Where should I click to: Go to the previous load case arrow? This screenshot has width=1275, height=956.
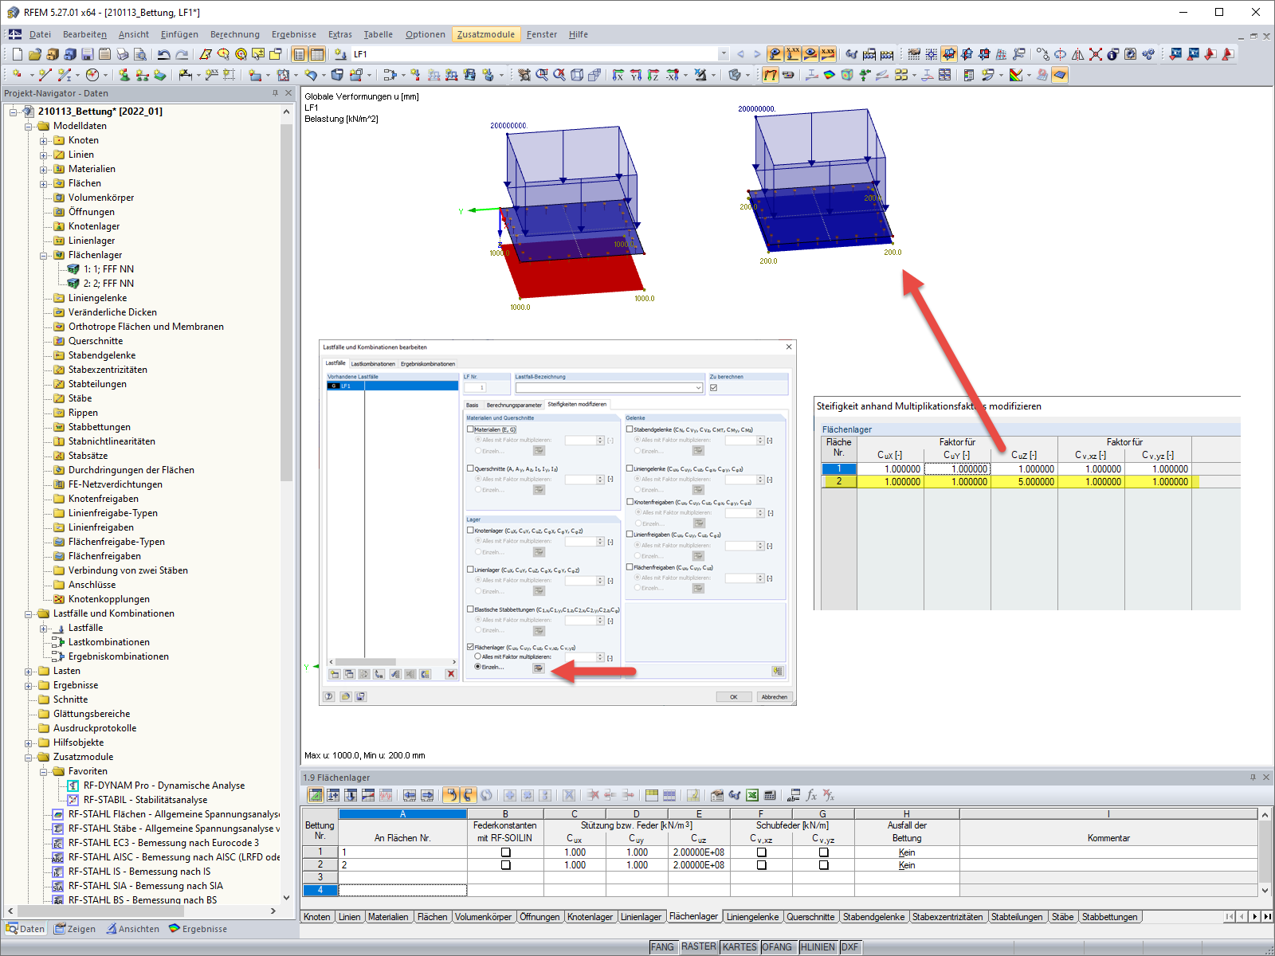click(x=740, y=54)
